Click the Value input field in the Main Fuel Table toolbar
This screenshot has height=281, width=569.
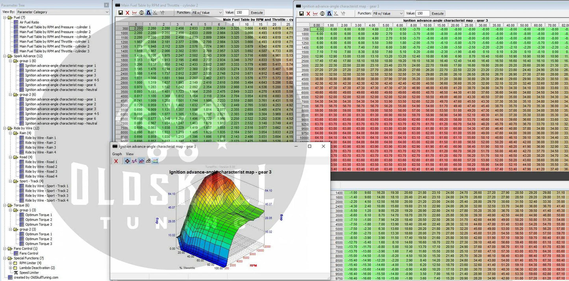point(242,13)
